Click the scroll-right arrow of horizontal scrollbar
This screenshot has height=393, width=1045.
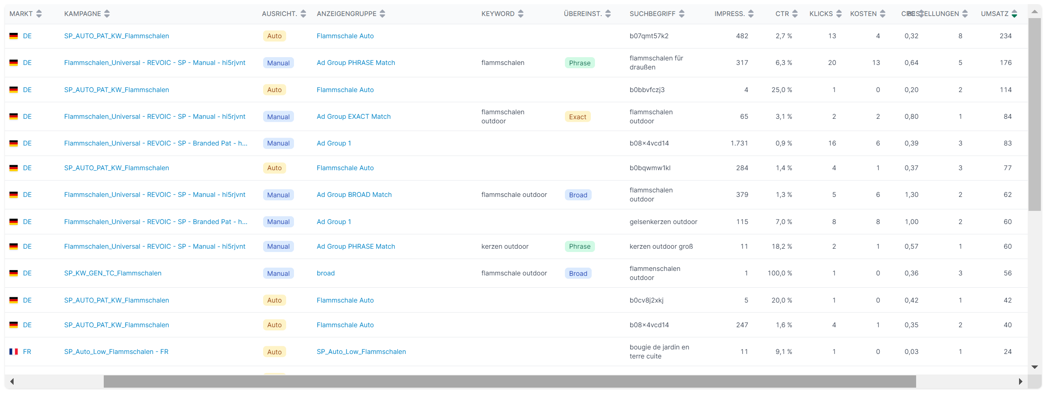point(1020,381)
